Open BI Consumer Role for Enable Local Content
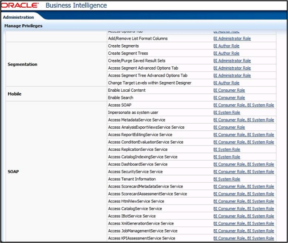Screen dimensions: 288x243 click(229, 90)
